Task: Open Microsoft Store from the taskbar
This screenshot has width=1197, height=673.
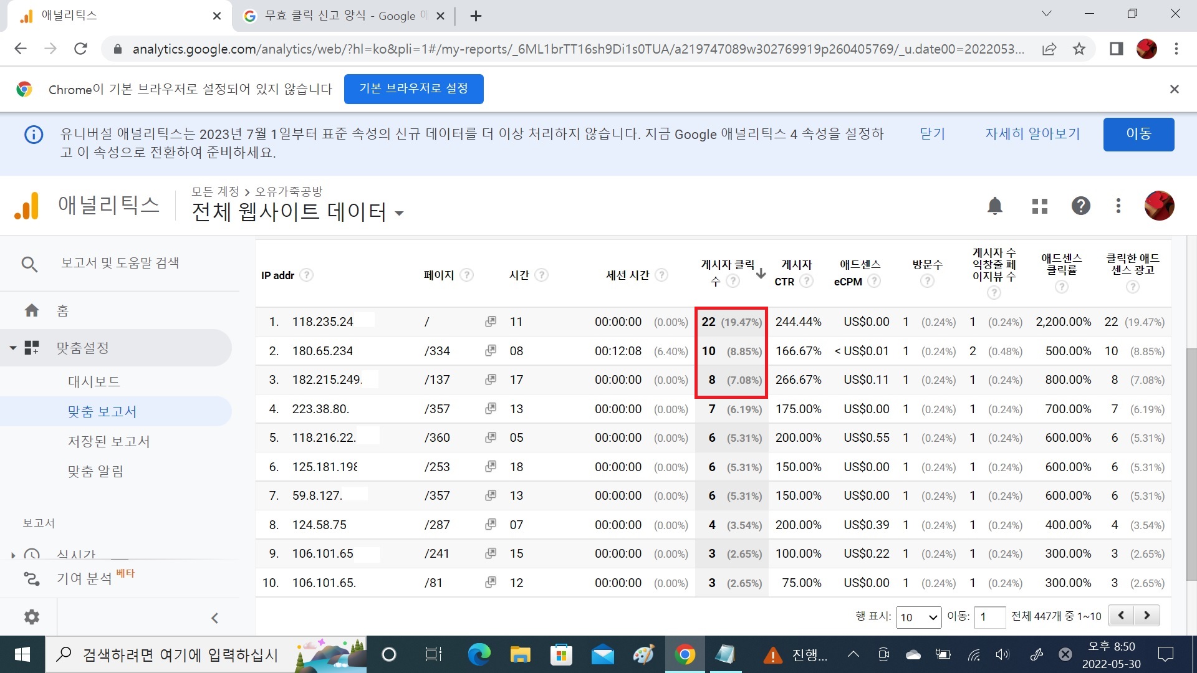Action: (561, 654)
